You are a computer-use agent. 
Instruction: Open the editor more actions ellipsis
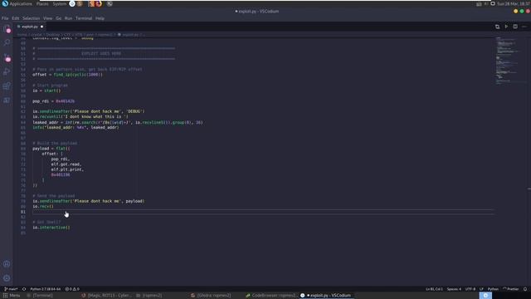click(x=524, y=27)
